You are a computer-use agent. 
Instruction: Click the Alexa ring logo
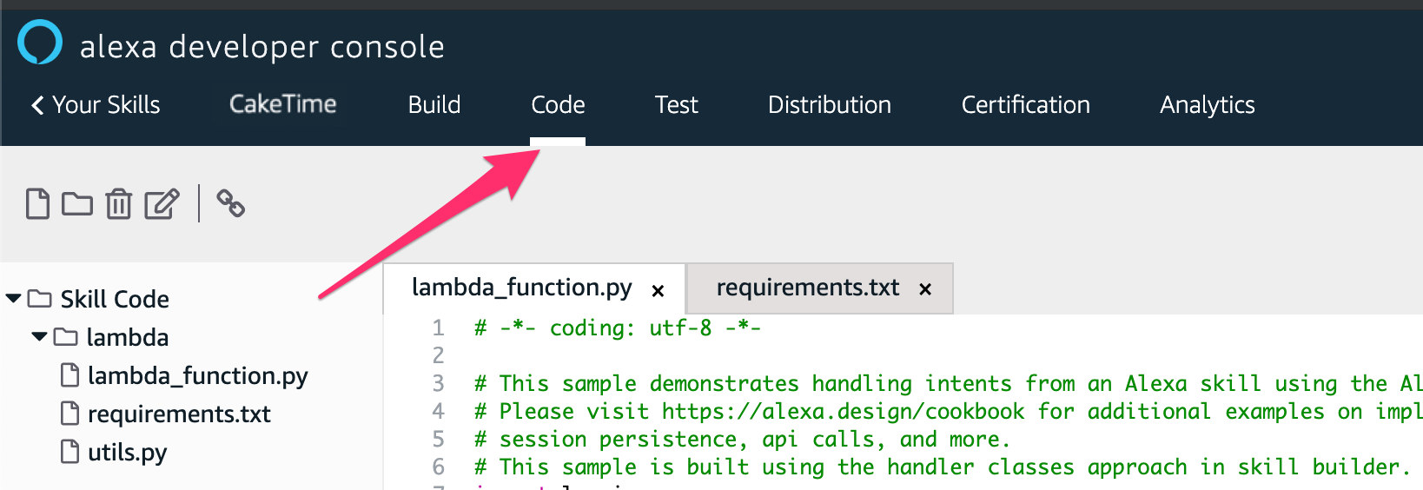40,43
